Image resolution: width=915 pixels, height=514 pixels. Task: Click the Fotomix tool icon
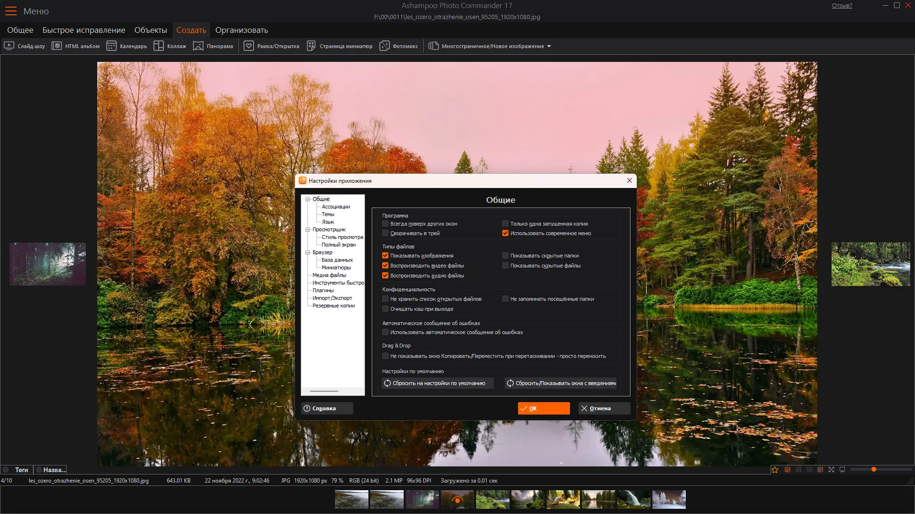click(x=384, y=46)
